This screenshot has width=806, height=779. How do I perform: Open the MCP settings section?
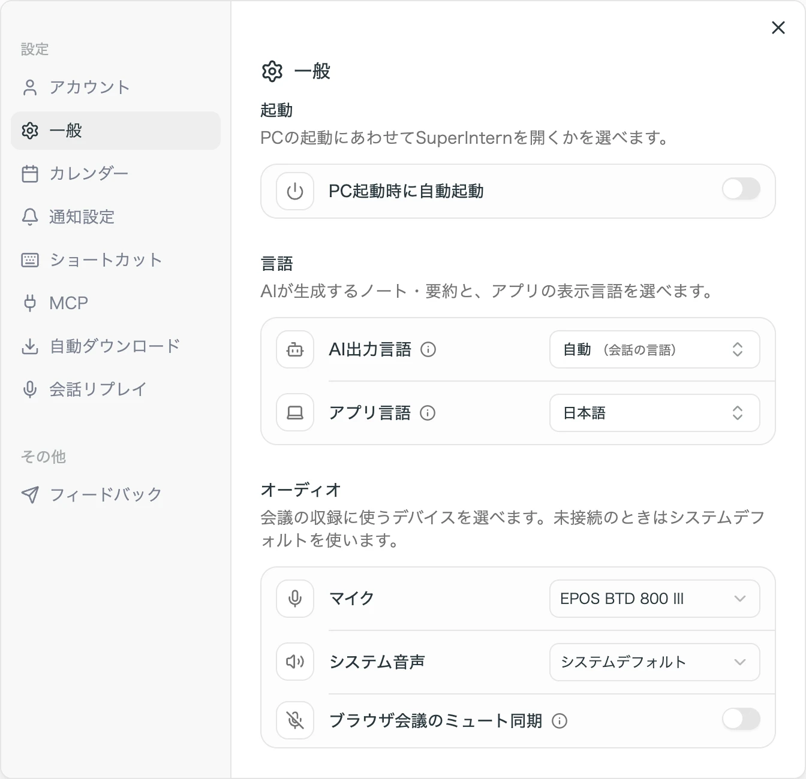pyautogui.click(x=116, y=303)
